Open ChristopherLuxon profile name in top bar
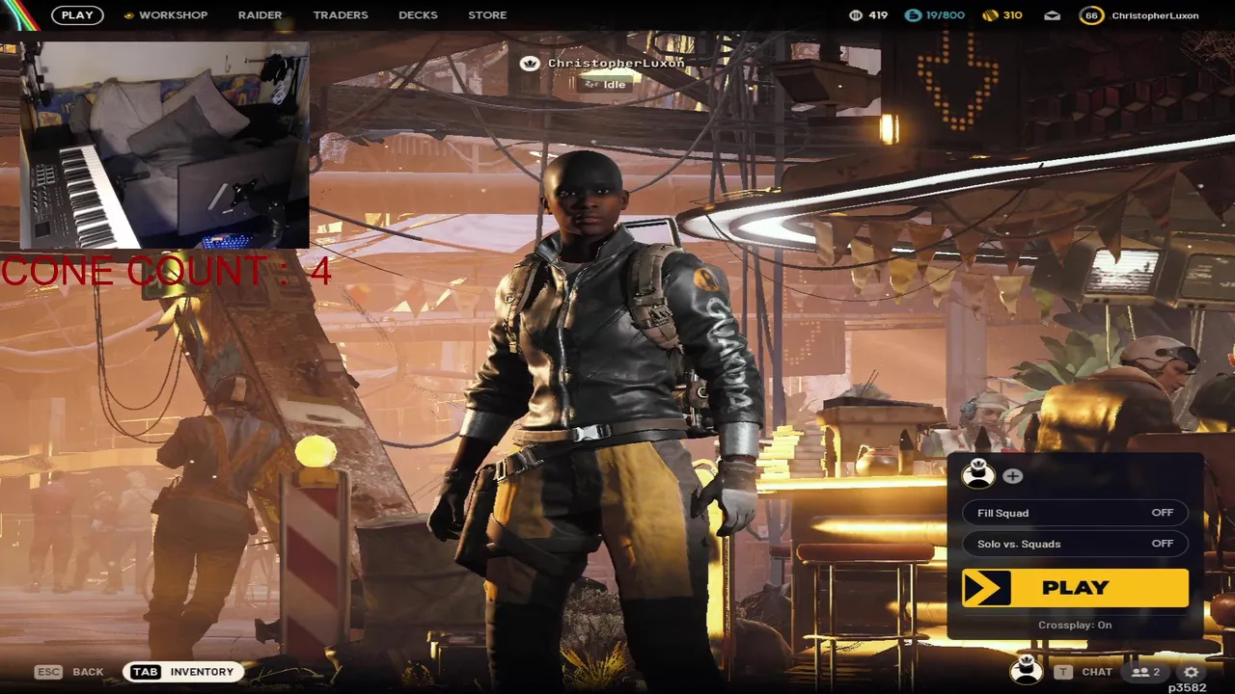This screenshot has height=694, width=1235. (1155, 15)
